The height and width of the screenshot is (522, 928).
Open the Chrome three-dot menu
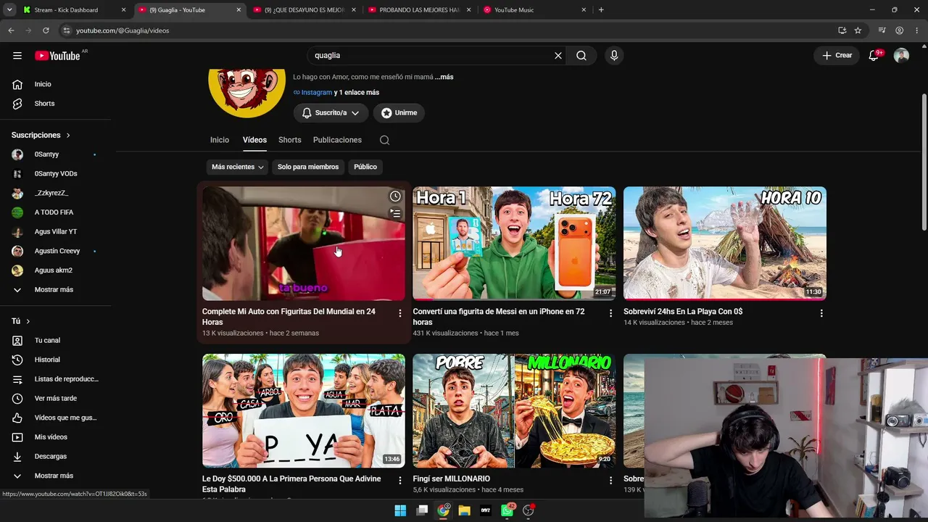[916, 30]
